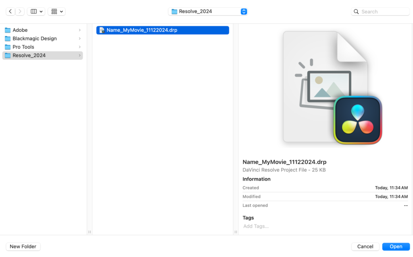
Task: Select the Blackmagic Design folder
Action: coord(34,39)
